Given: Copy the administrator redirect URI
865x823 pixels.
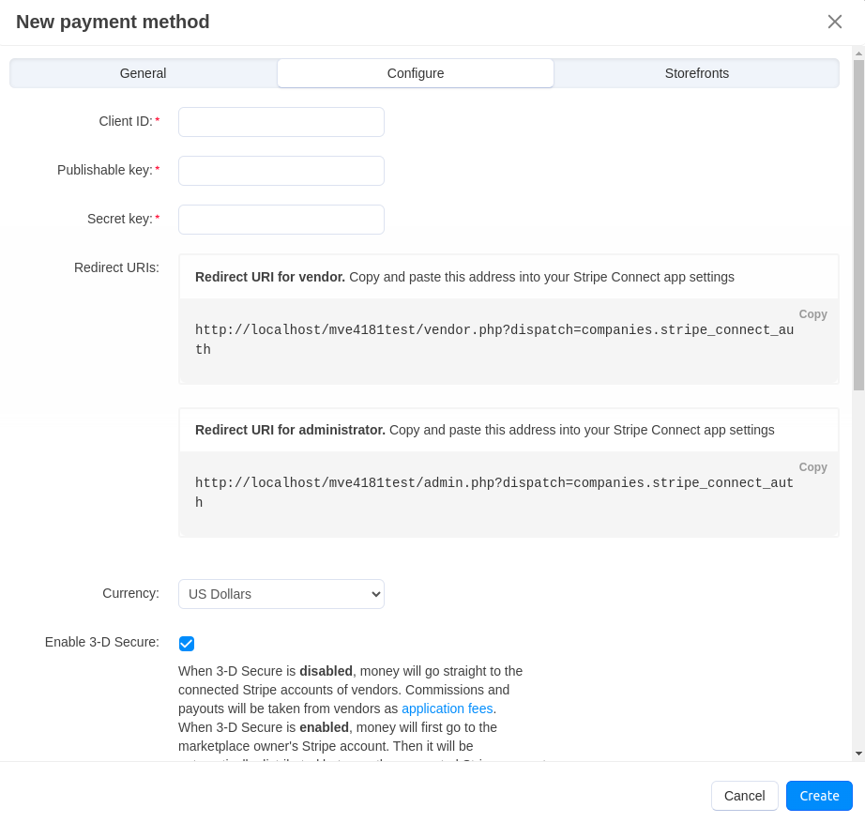Looking at the screenshot, I should (x=812, y=467).
